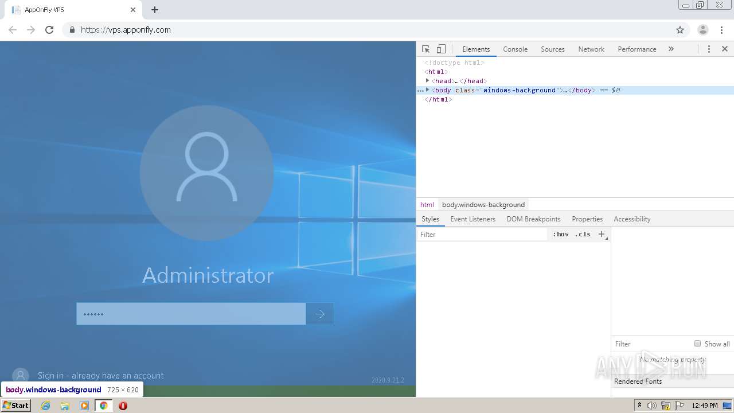Click version number 2020.9.21.2
The height and width of the screenshot is (413, 734).
[388, 380]
